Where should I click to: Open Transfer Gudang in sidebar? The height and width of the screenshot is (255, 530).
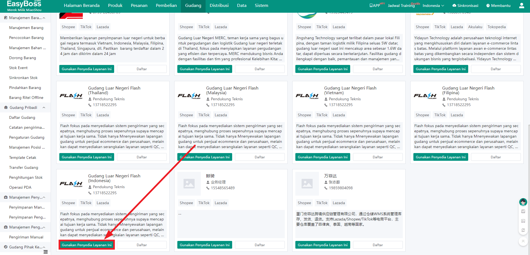[24, 167]
